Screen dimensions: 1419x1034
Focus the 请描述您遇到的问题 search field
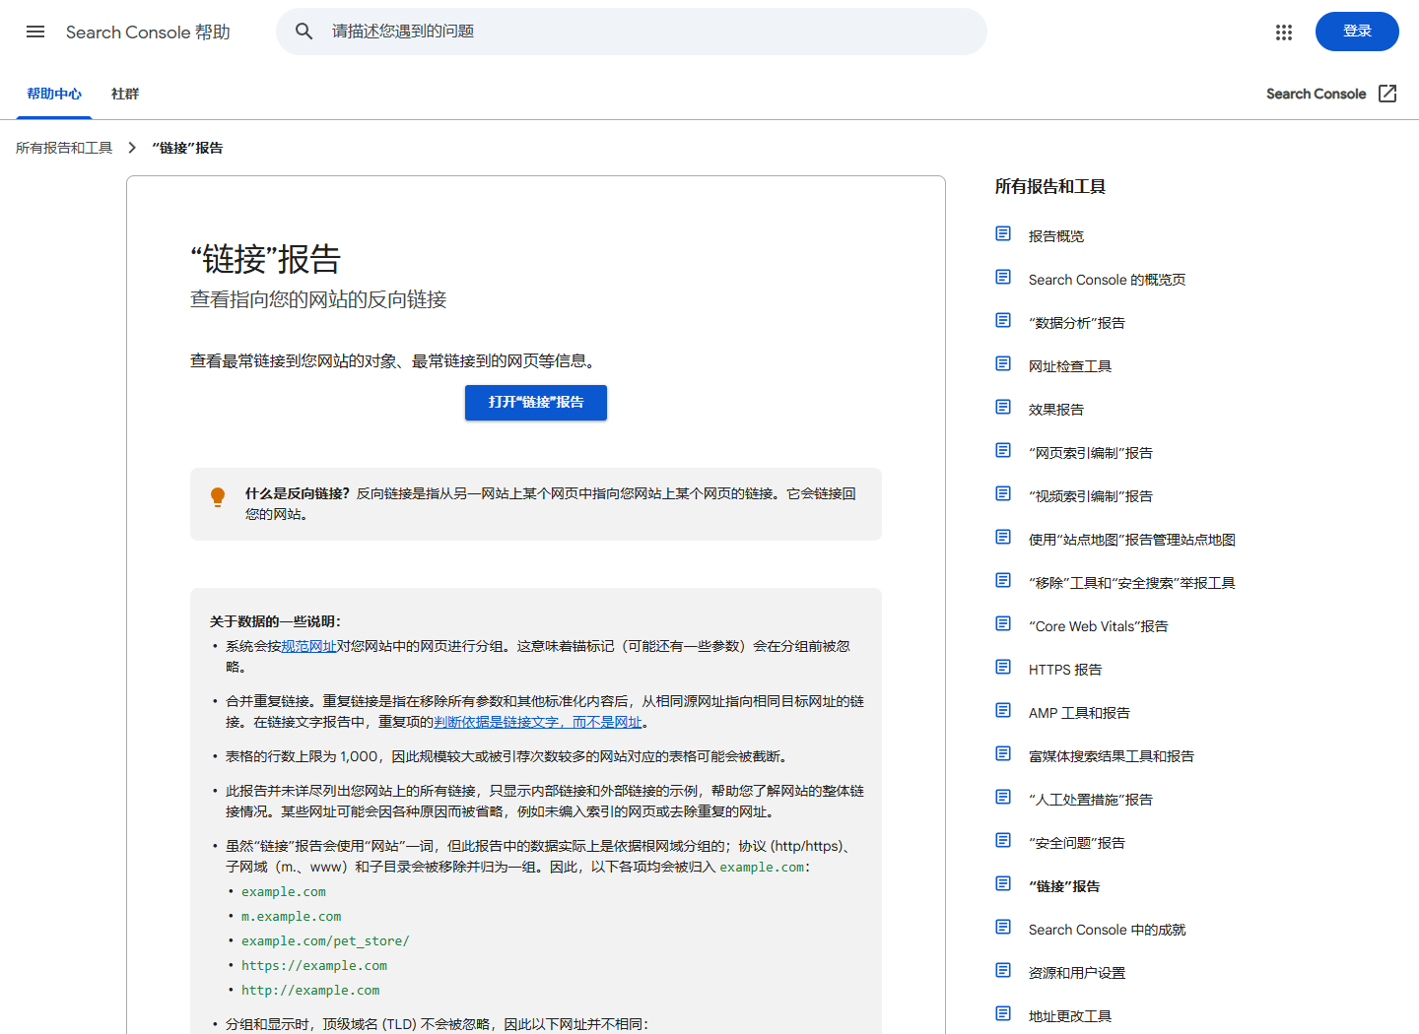coord(632,32)
